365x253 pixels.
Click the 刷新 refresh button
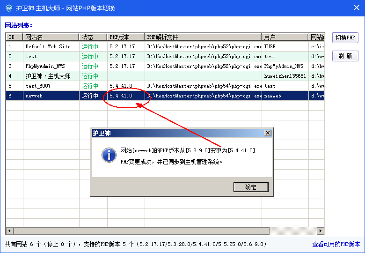click(345, 56)
